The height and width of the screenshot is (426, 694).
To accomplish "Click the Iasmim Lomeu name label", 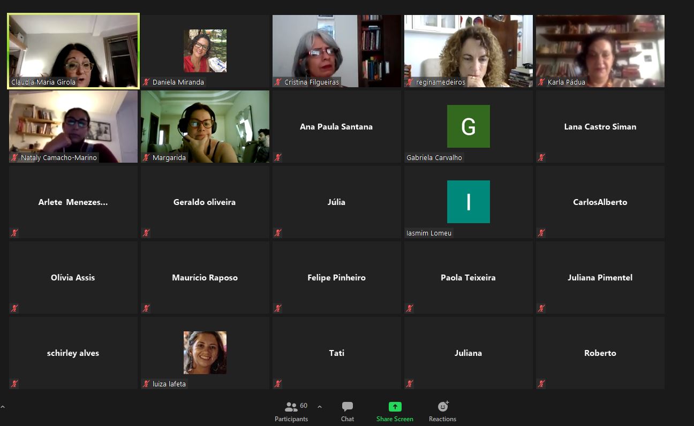I will [x=429, y=233].
